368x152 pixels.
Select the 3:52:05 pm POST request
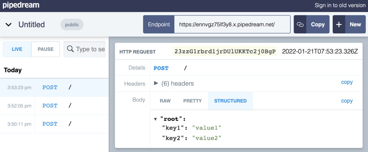(x=50, y=106)
